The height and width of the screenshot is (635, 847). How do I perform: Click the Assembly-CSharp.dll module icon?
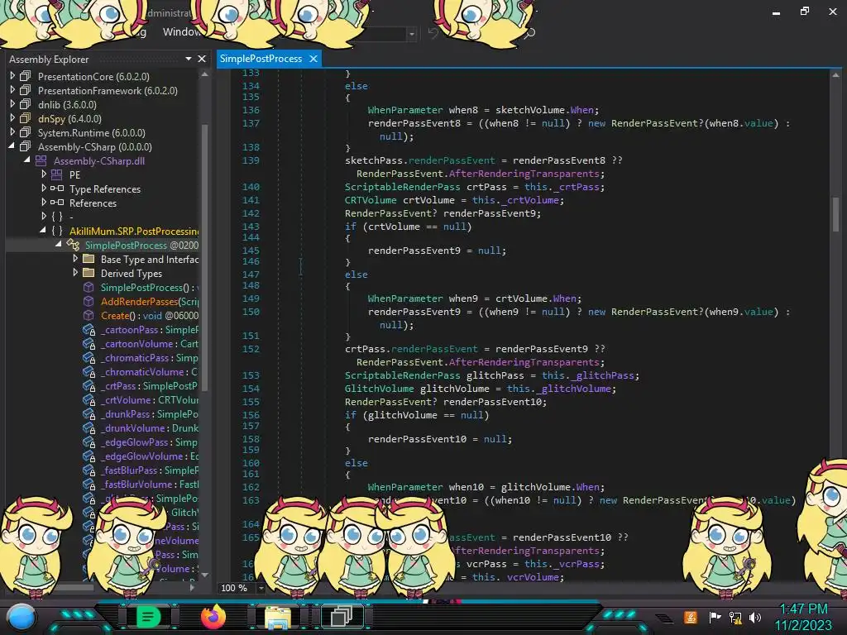[x=41, y=160]
